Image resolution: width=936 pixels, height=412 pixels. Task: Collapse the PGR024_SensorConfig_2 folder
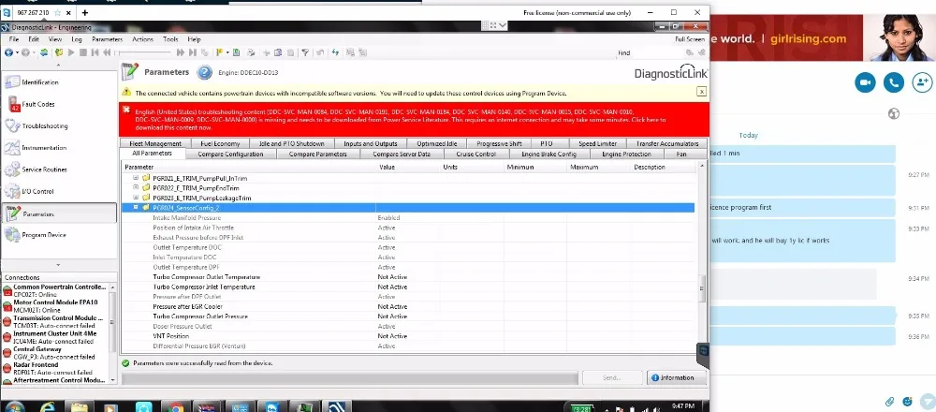(x=136, y=207)
